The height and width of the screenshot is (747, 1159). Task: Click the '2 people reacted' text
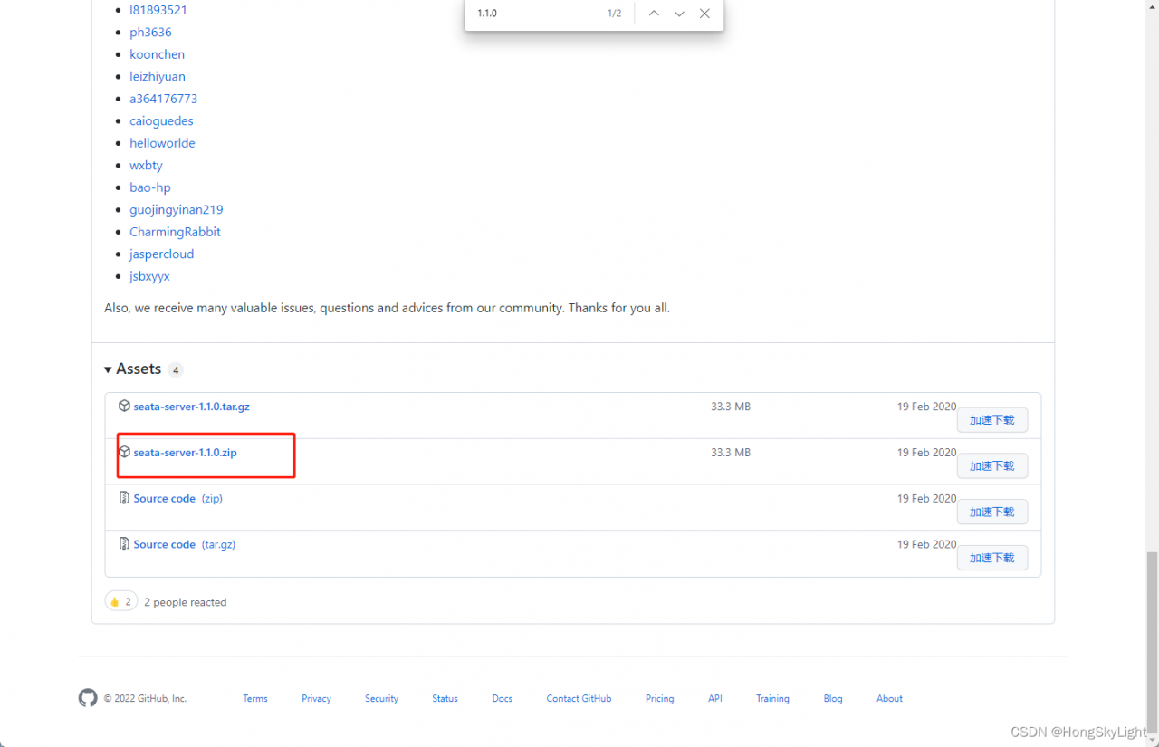pos(185,602)
